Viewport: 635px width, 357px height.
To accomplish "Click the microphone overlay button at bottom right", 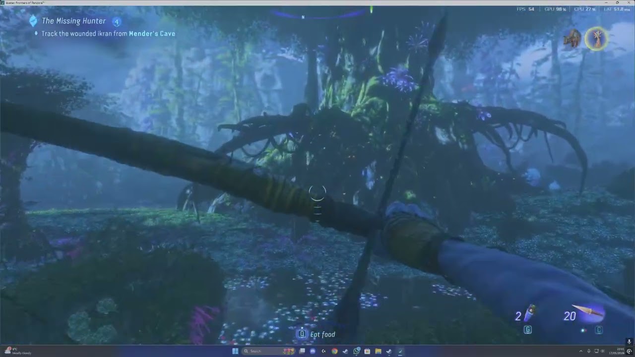I will (x=629, y=342).
